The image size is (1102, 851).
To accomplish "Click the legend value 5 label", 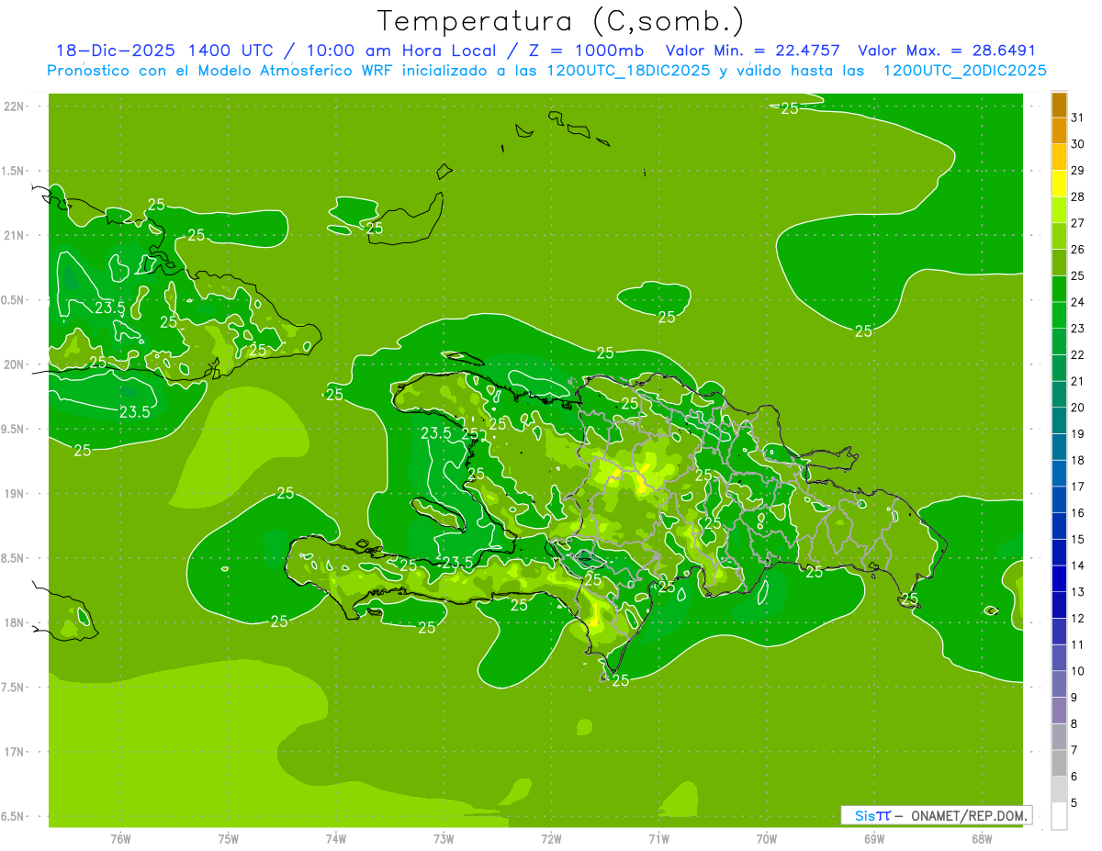I will [x=1074, y=803].
